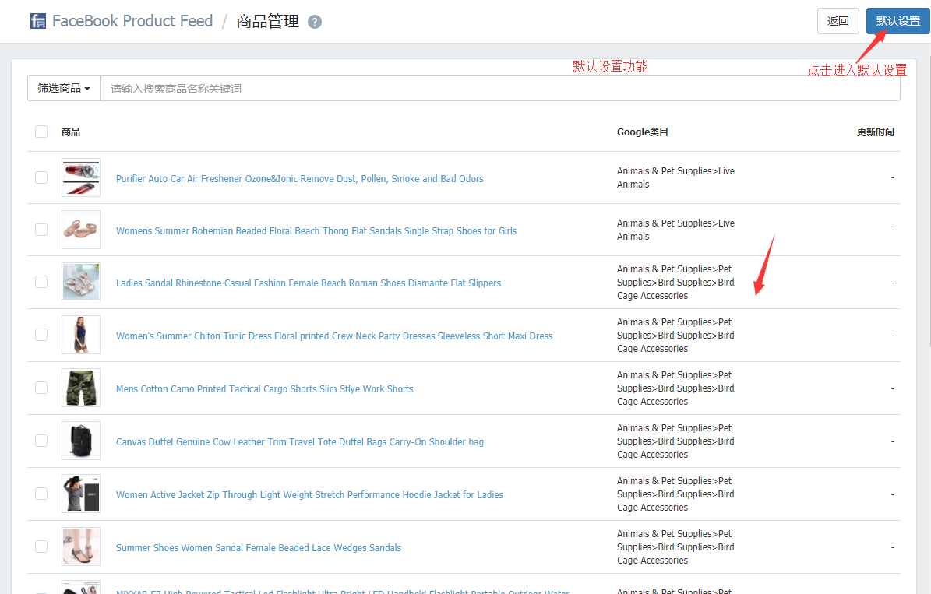Click Live Animals category of Bohemian Sandals row
The image size is (931, 594).
675,230
